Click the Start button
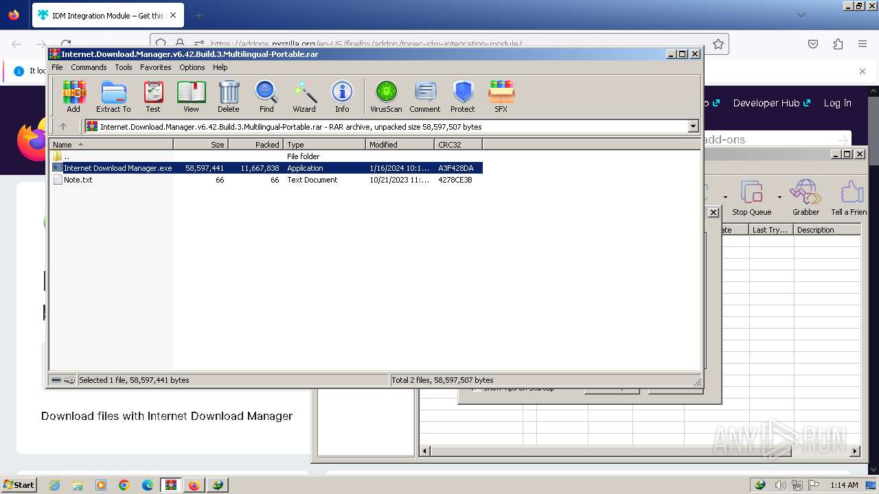Image resolution: width=879 pixels, height=494 pixels. pyautogui.click(x=19, y=485)
